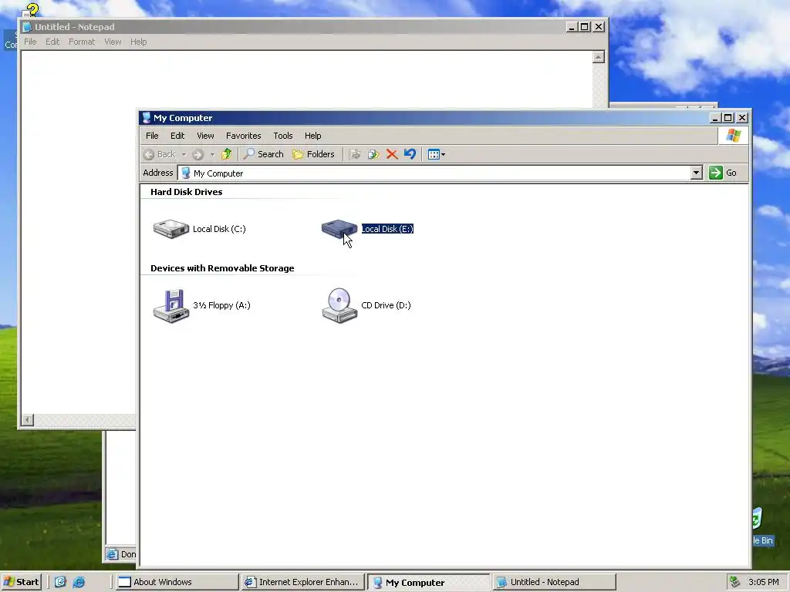Click the 3:05 PM taskbar clock
The image size is (790, 592).
763,582
